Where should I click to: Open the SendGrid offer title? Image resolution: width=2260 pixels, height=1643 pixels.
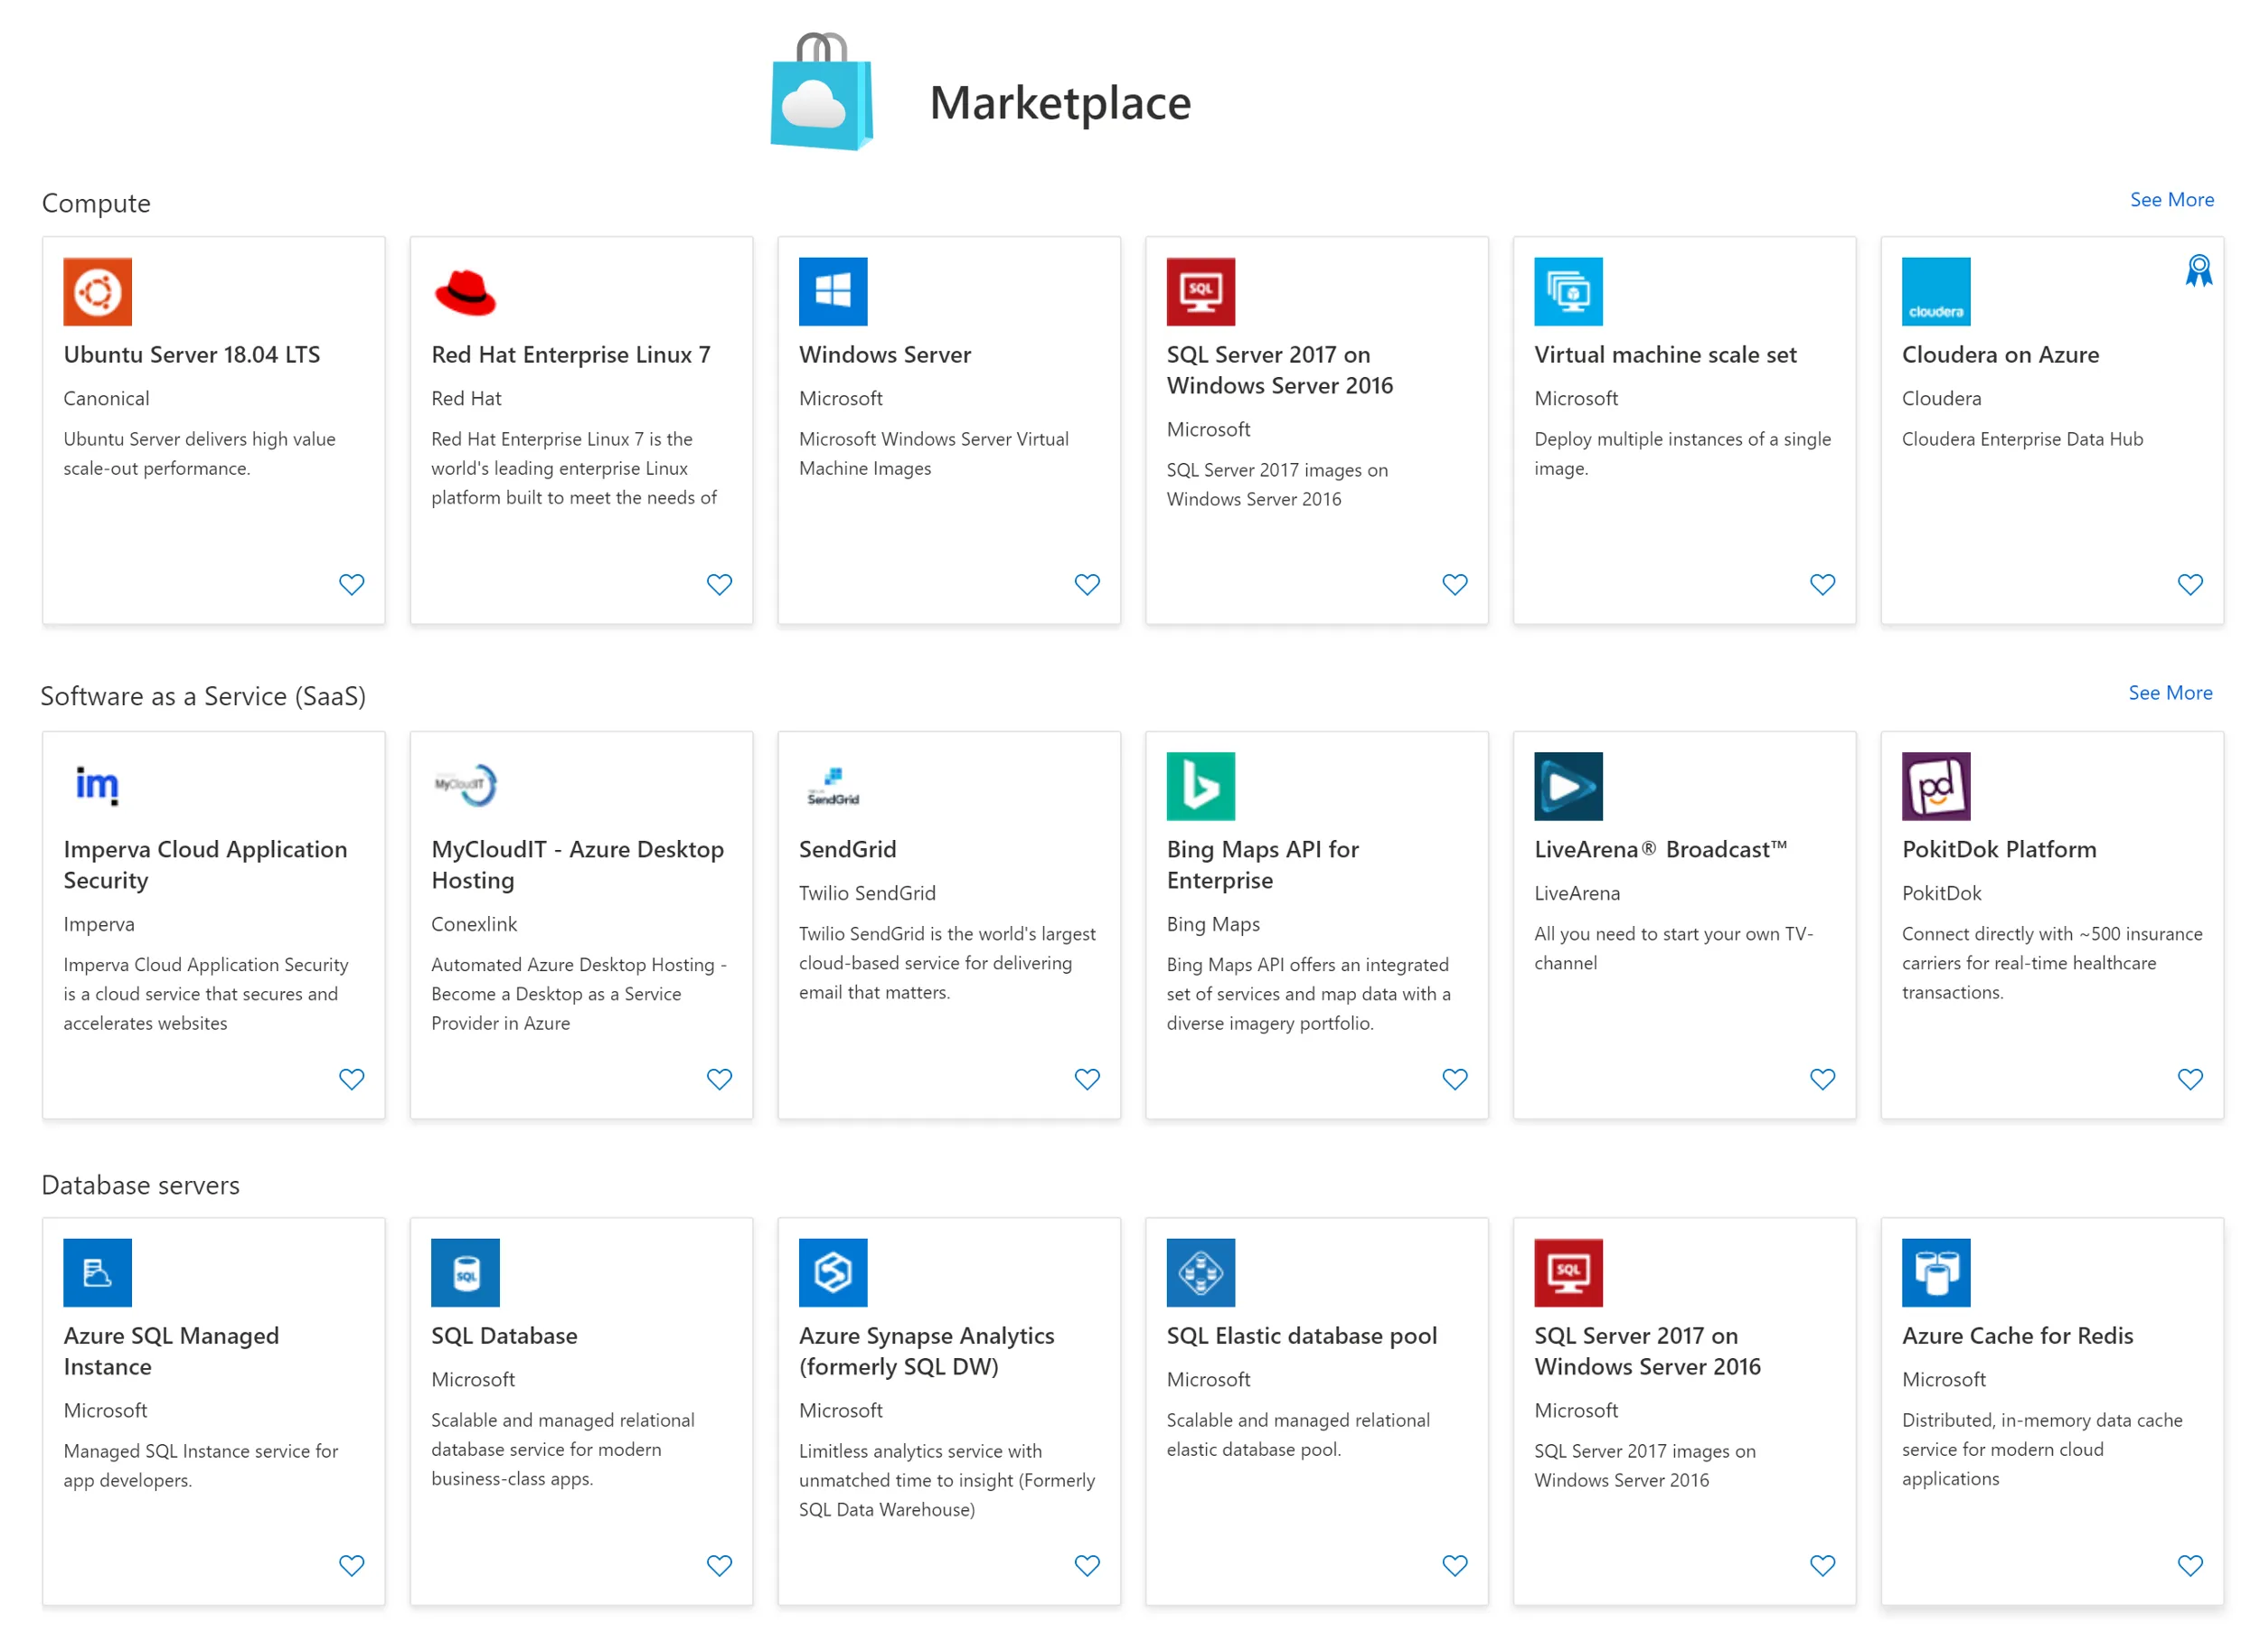click(848, 849)
